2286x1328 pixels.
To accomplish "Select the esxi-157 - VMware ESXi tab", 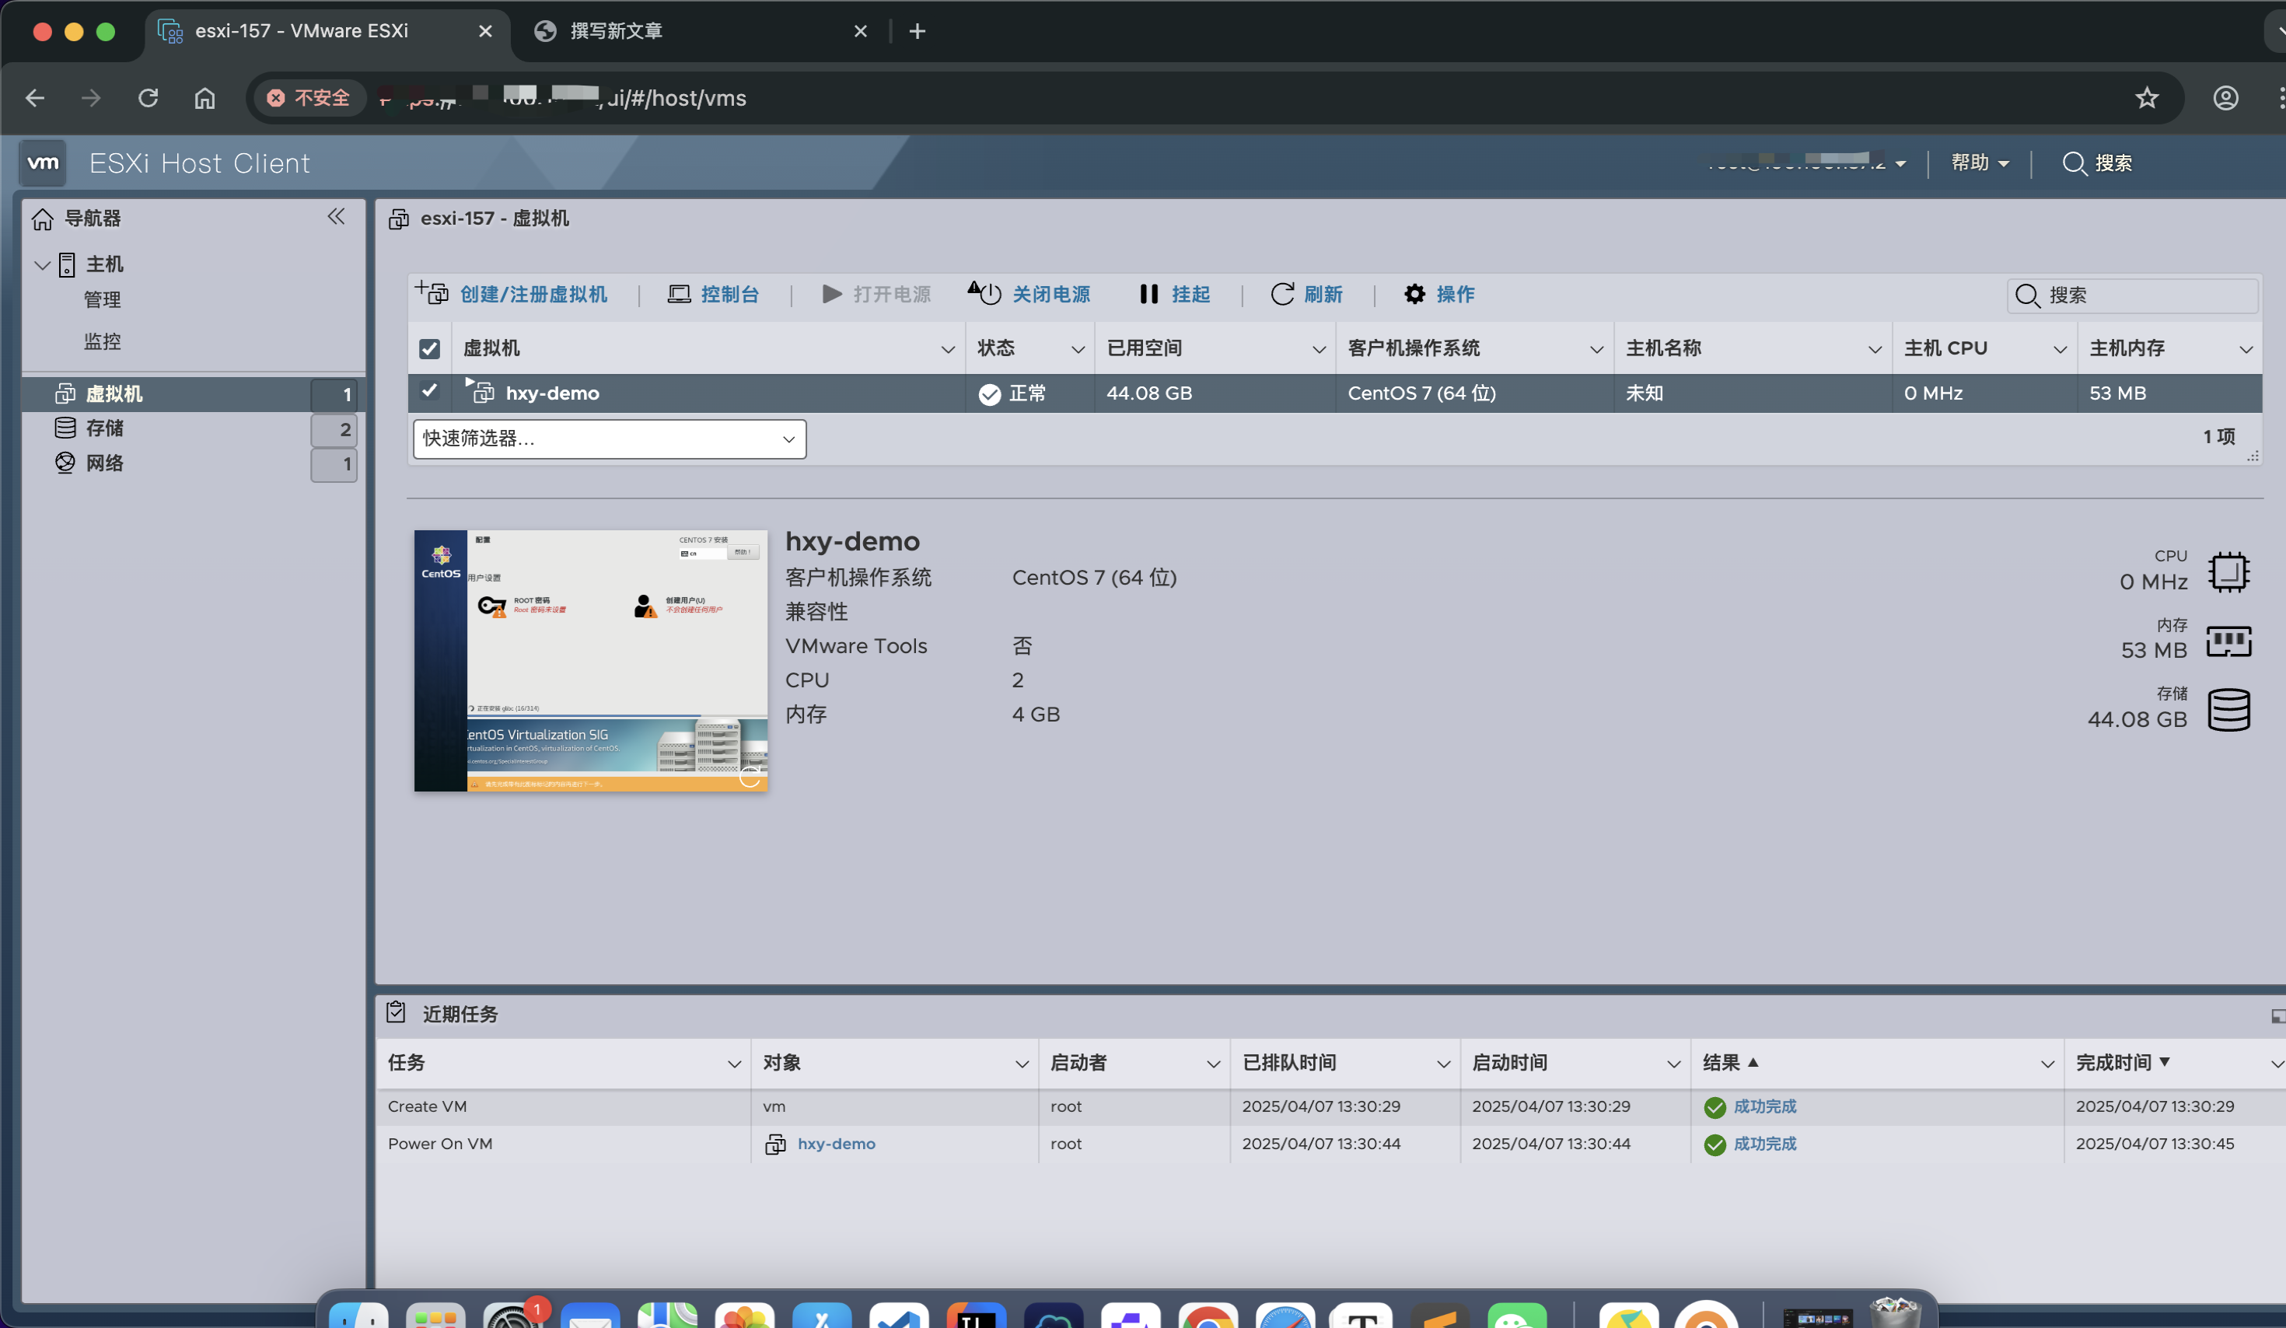I will (327, 32).
